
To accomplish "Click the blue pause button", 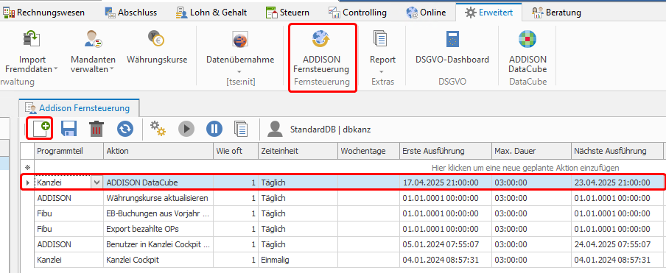I will point(214,129).
